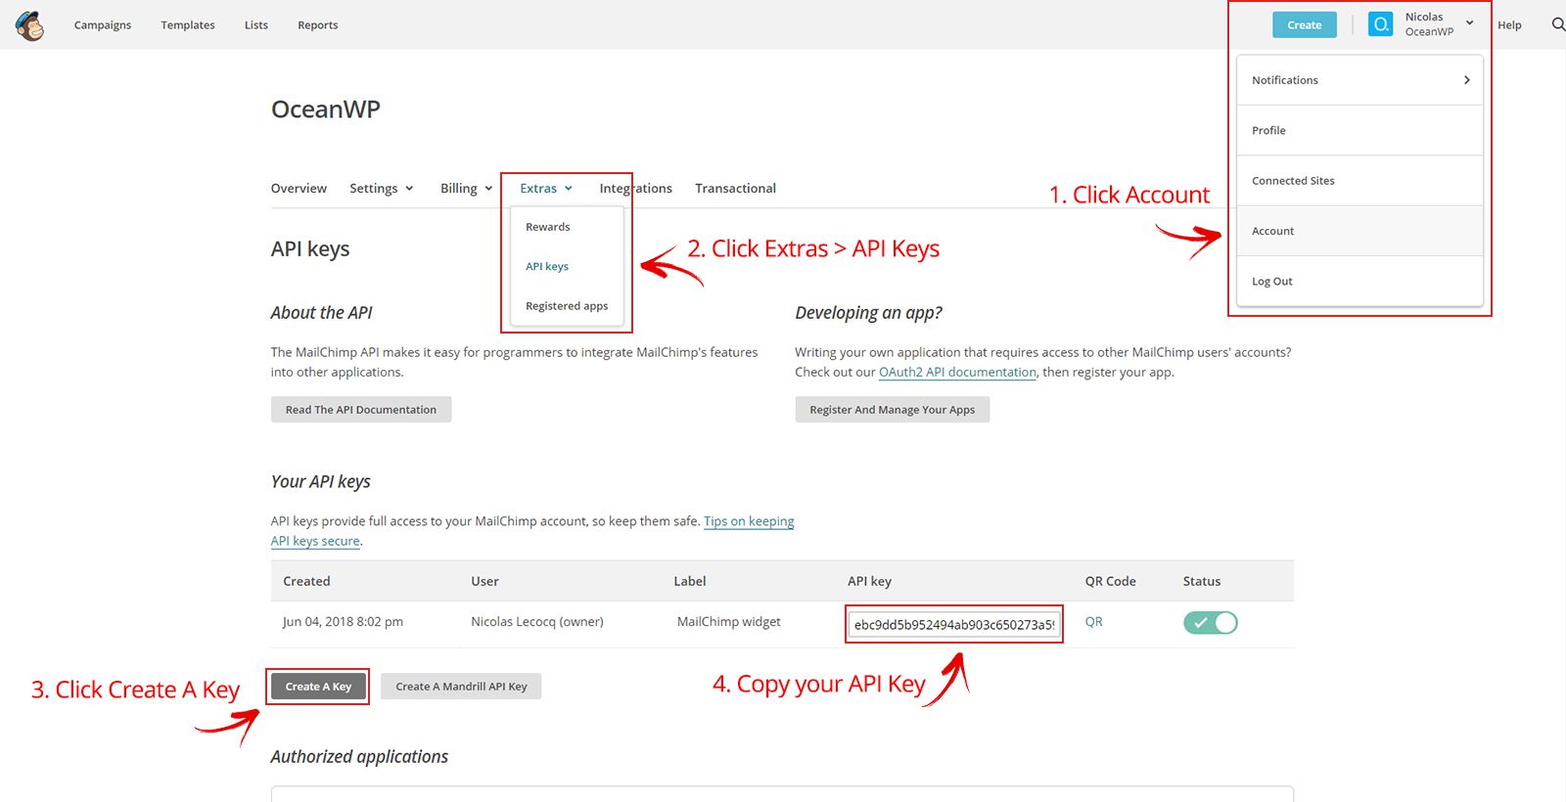Select API keys in Extras menu
Viewport: 1566px width, 802px height.
point(547,266)
